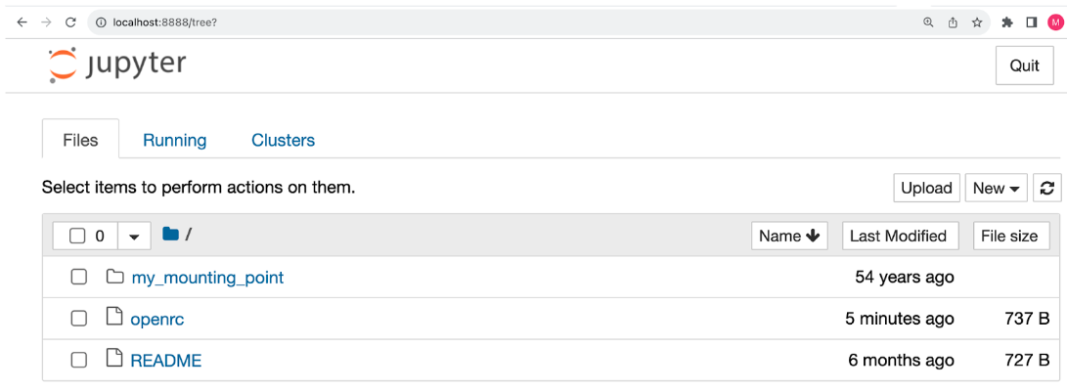Open the browser zoom magnifier icon
This screenshot has height=390, width=1067.
click(928, 22)
